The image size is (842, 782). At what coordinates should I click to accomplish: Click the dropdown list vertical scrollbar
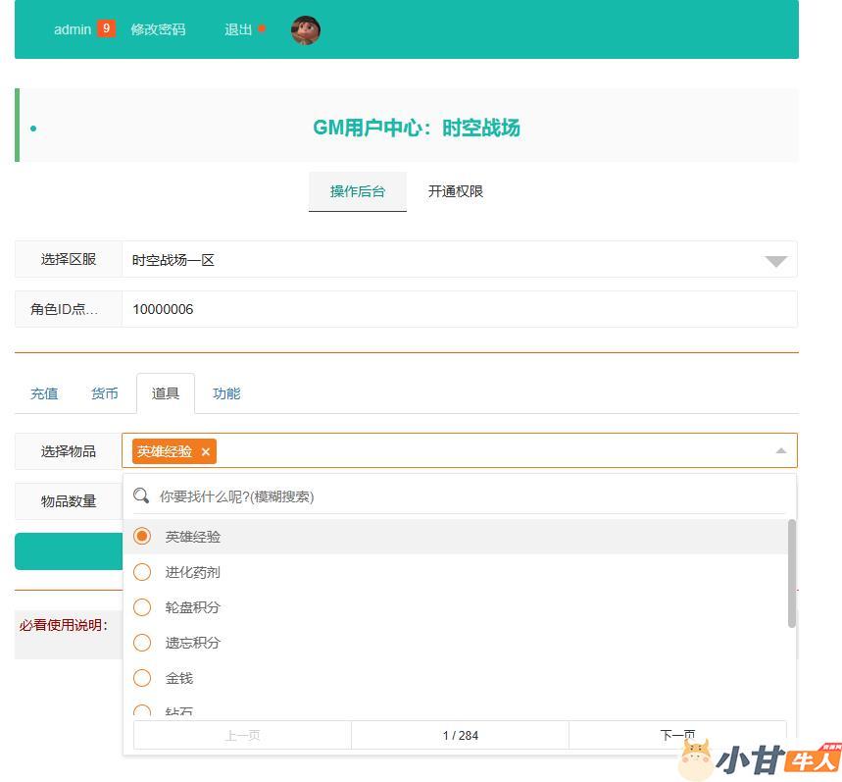[x=791, y=574]
